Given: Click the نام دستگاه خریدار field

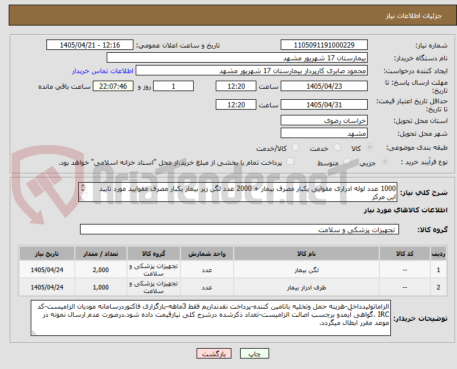Looking at the screenshot, I should 237,58.
